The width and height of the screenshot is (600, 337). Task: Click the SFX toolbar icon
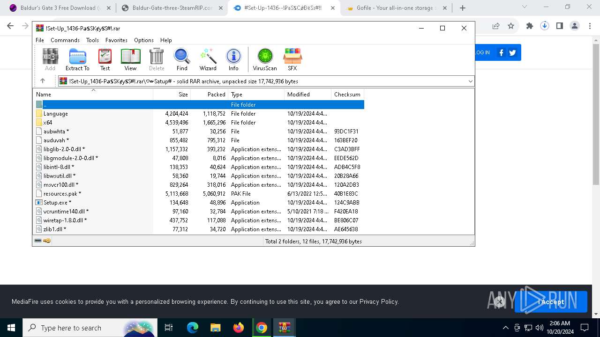point(292,59)
